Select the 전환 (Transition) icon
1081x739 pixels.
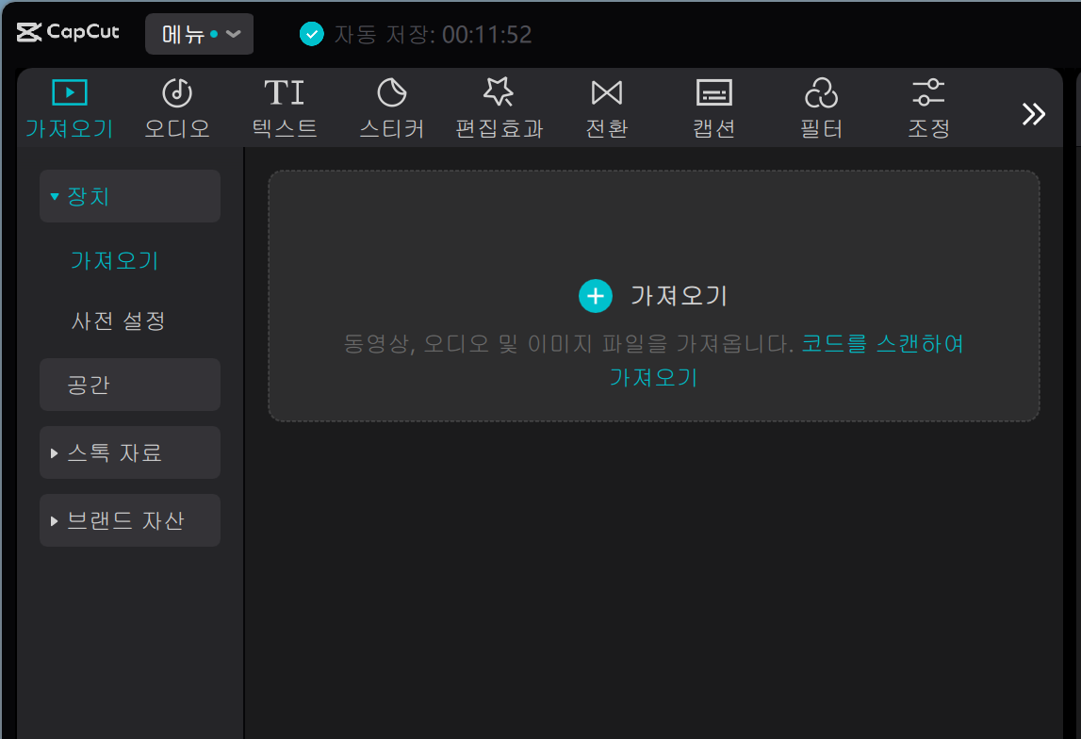tap(606, 107)
